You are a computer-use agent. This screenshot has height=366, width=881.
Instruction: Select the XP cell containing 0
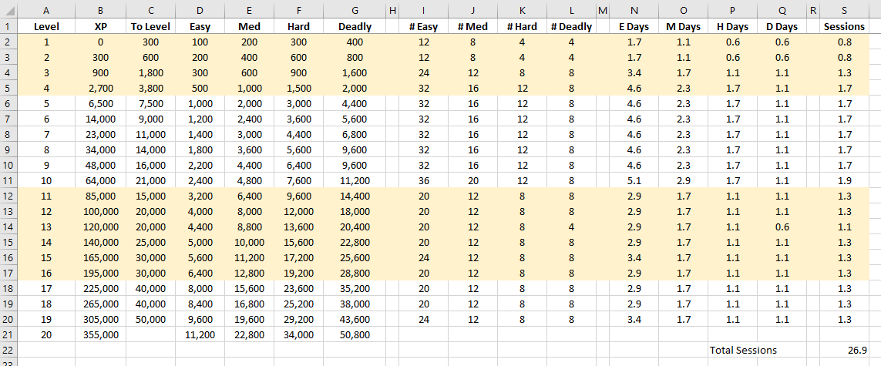[x=100, y=42]
